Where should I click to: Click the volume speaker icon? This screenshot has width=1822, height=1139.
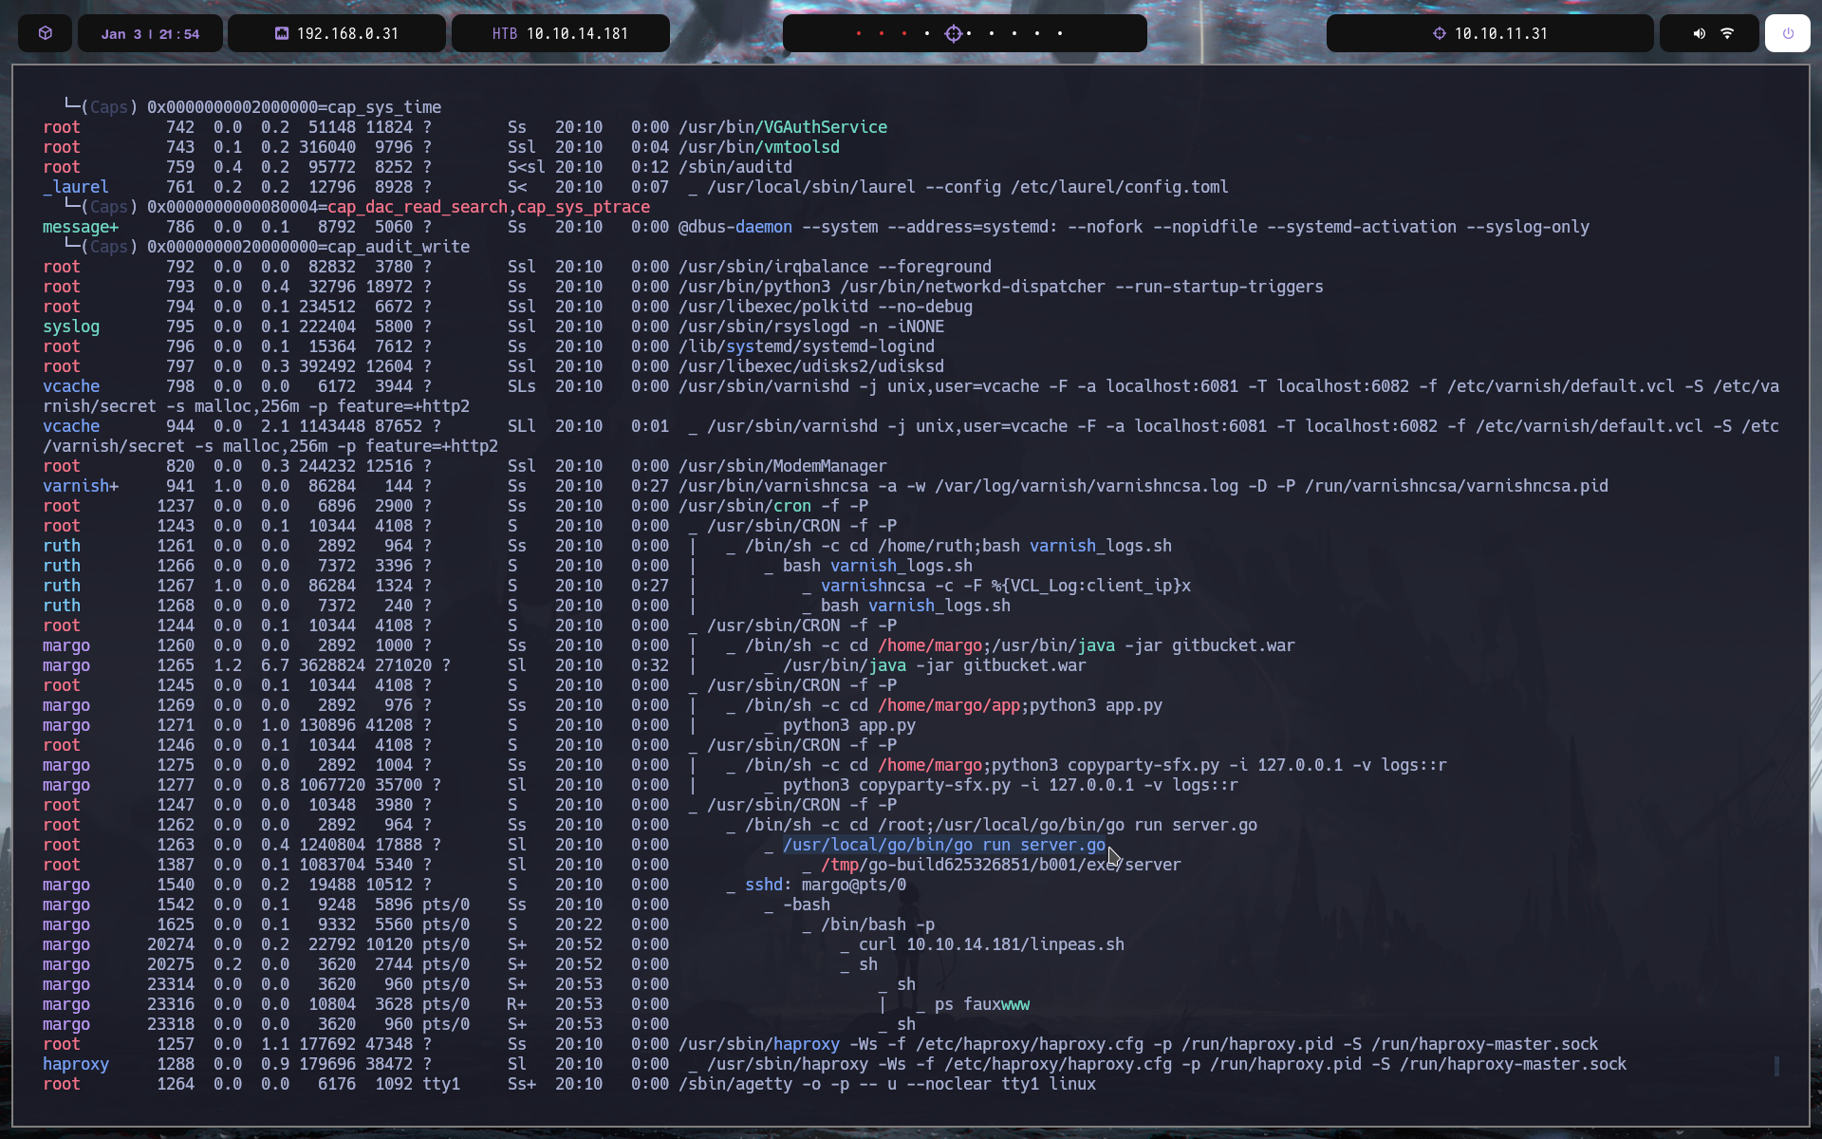point(1699,33)
